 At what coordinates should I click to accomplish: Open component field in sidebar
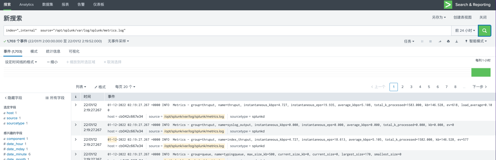(16, 139)
